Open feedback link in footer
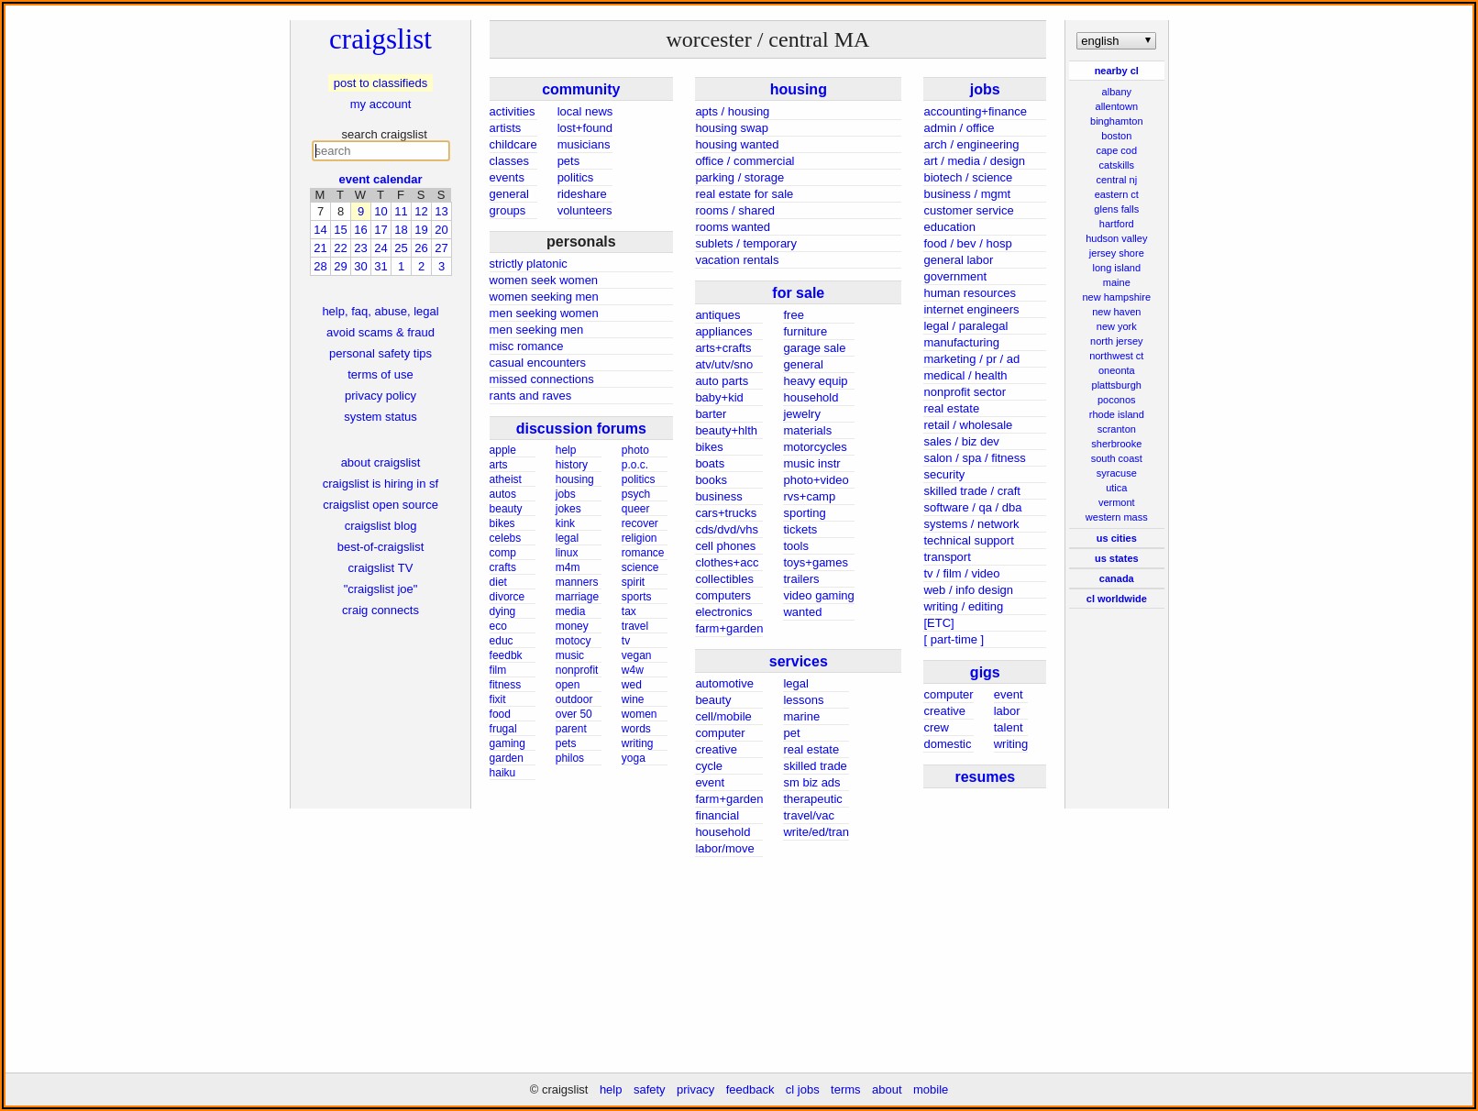The height and width of the screenshot is (1111, 1478). [749, 1089]
